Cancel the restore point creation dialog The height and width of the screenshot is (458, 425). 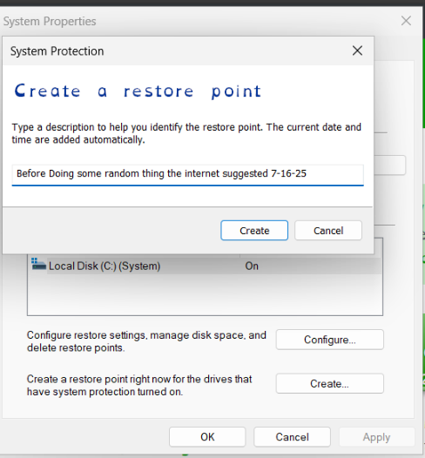click(328, 231)
